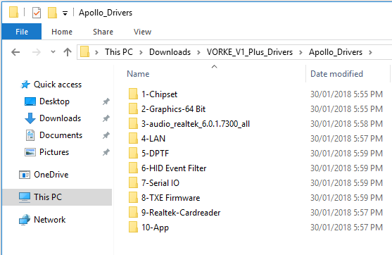Open Desktop in Quick access
The height and width of the screenshot is (255, 392).
(54, 101)
